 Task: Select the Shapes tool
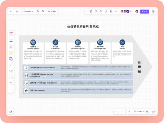coord(11,59)
